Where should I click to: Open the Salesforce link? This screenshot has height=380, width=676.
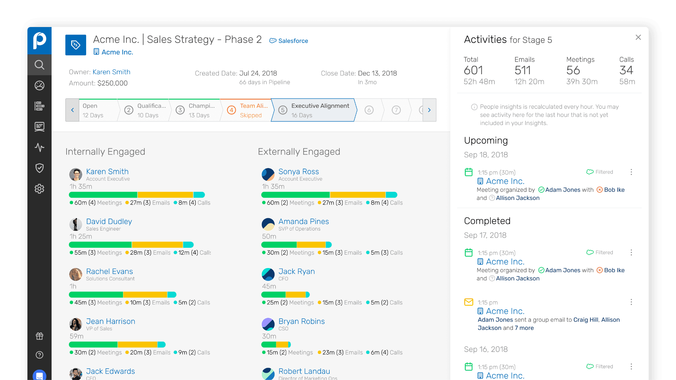(x=289, y=41)
